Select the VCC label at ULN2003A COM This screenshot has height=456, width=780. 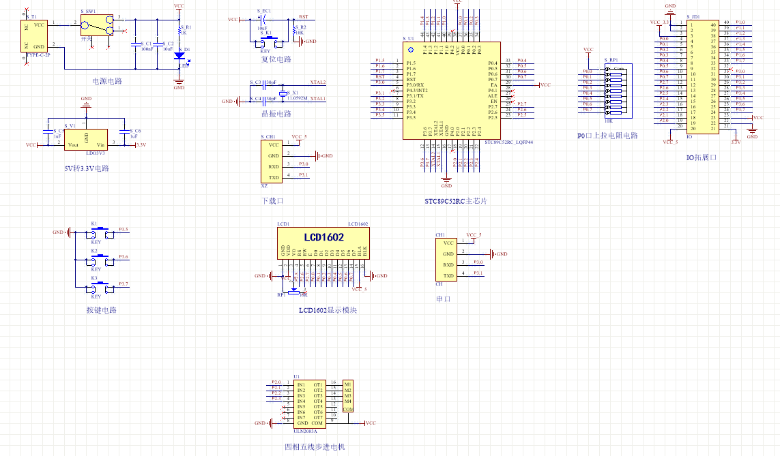371,423
